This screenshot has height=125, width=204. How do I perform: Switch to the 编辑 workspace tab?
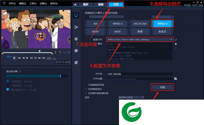click(101, 4)
